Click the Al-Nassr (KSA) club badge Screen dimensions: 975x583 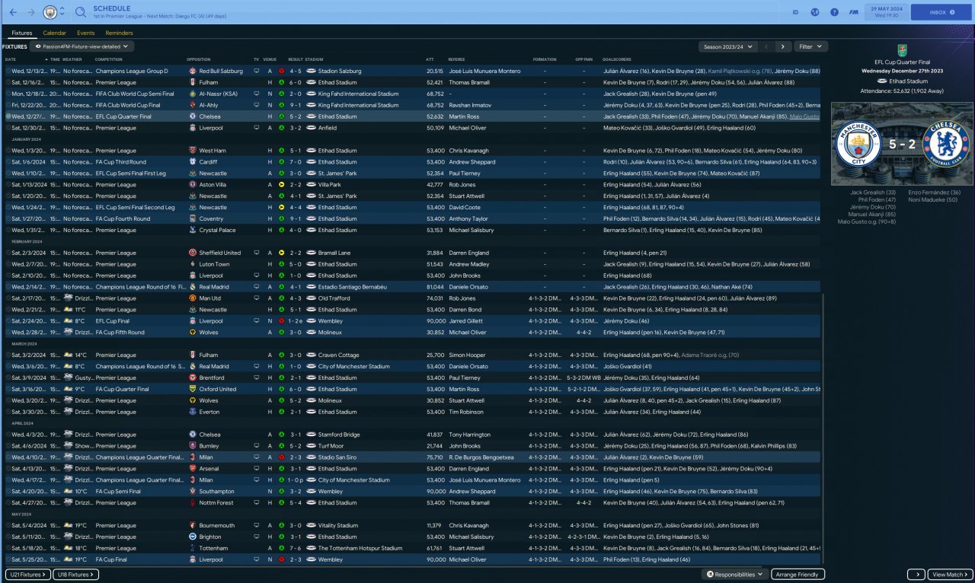[193, 94]
